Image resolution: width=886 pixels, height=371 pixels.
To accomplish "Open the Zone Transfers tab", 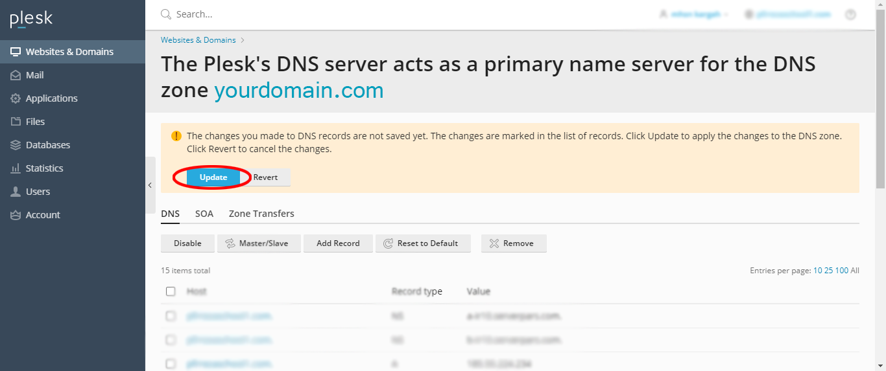I will coord(261,214).
